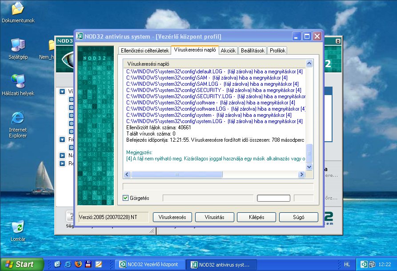Open the Profilok tab
Screen dimensions: 397x271
pos(277,51)
